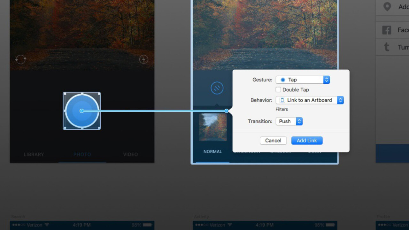Click the location pin icon

pyautogui.click(x=387, y=7)
